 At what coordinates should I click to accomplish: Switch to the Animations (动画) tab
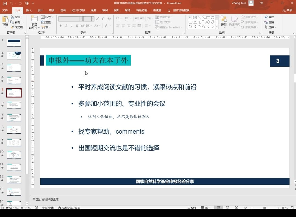click(x=63, y=10)
